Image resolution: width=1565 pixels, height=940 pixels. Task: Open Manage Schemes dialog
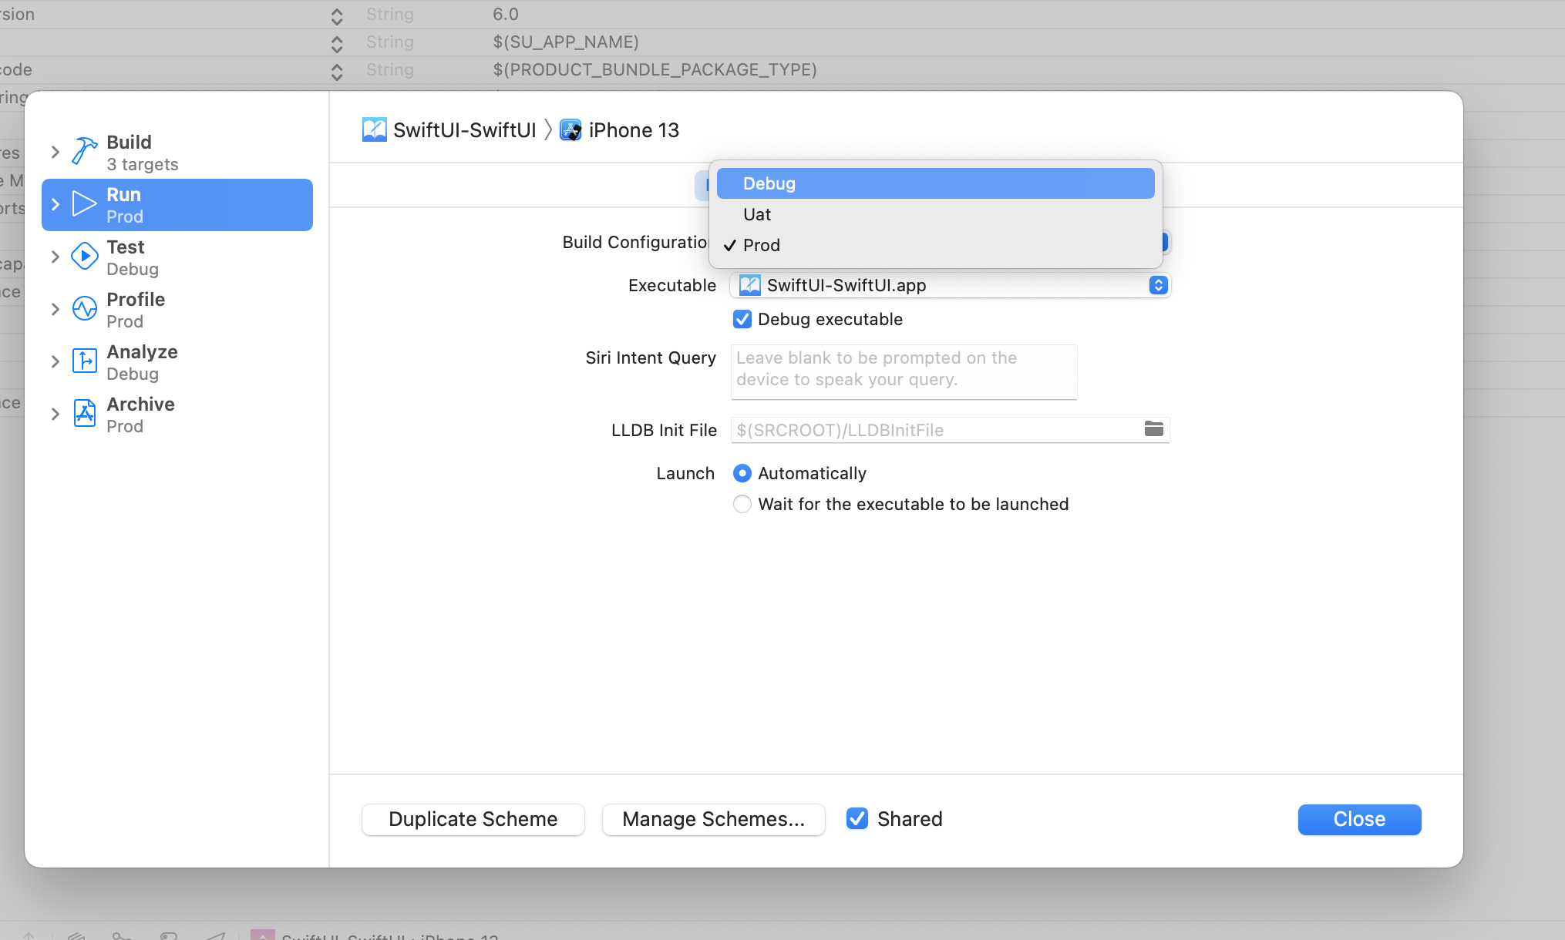click(x=713, y=819)
